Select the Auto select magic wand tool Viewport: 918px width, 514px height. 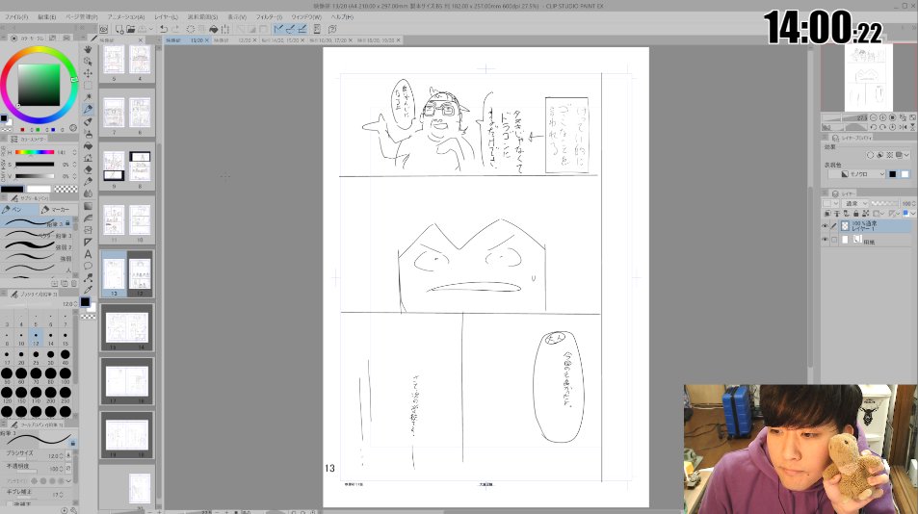88,97
